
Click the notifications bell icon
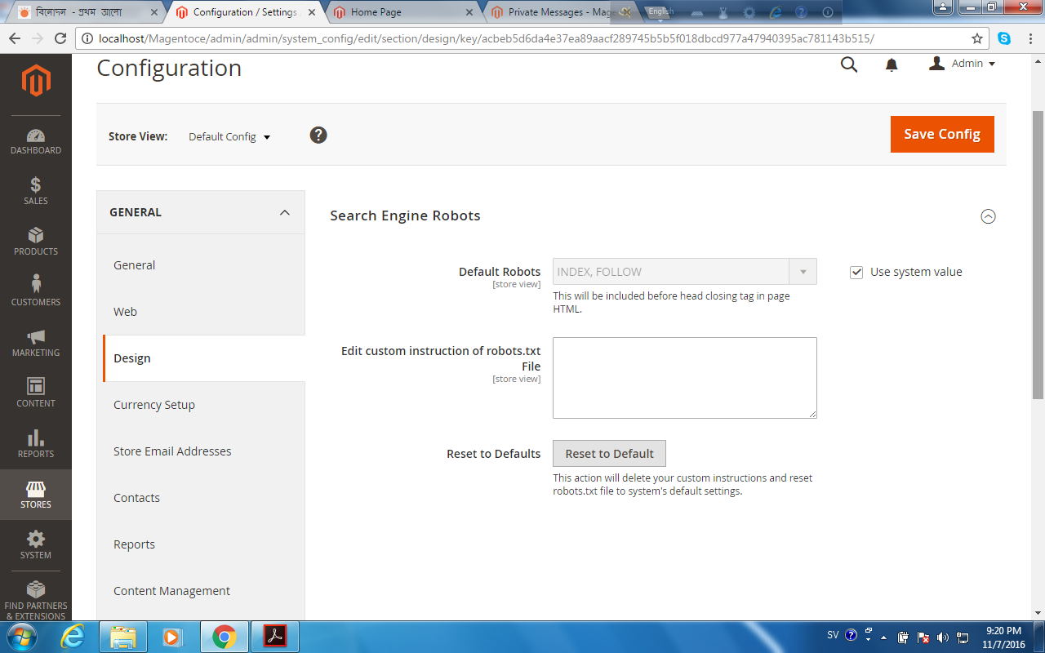[x=891, y=64]
